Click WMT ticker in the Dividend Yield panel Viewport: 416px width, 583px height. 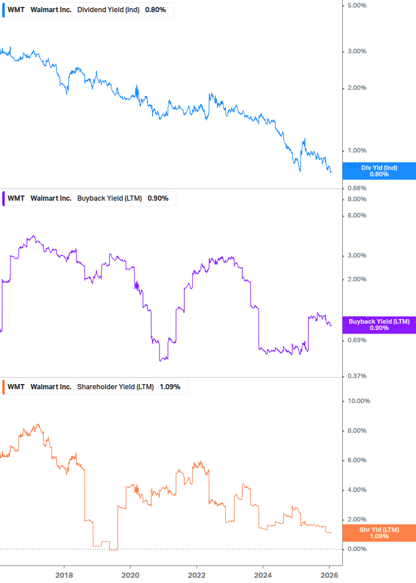16,9
